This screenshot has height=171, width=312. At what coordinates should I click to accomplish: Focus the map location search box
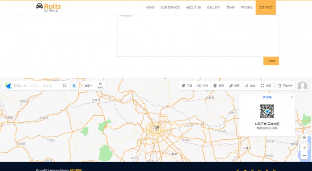[37, 86]
